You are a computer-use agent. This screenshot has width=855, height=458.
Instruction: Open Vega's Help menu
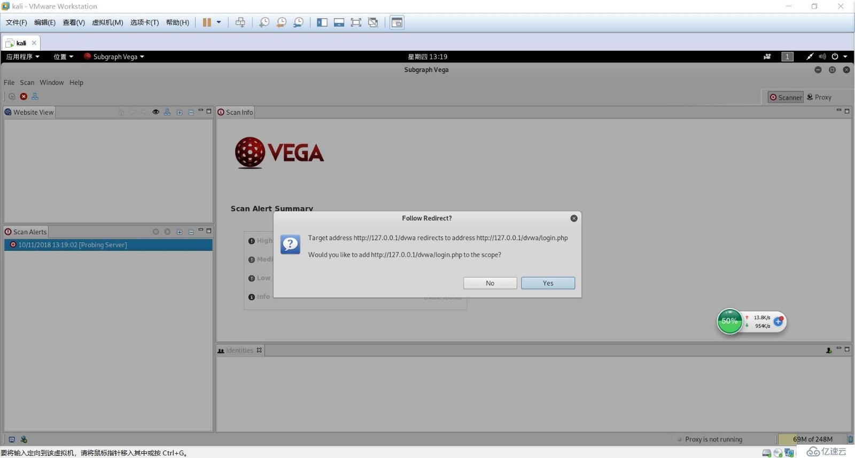click(76, 83)
